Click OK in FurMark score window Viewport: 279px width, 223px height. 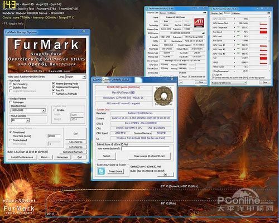point(165,174)
